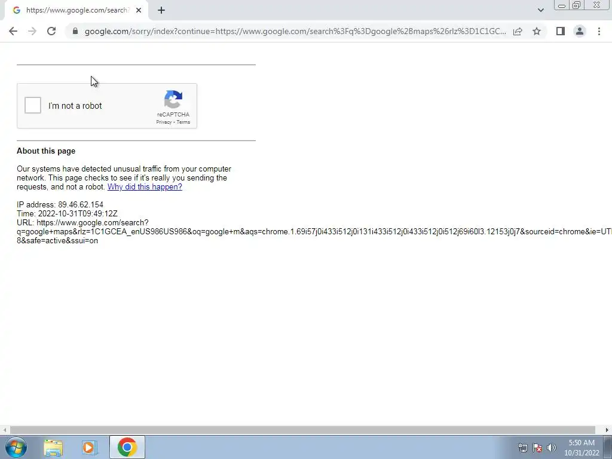The height and width of the screenshot is (459, 612).
Task: Click the address bar URL field
Action: tap(295, 31)
